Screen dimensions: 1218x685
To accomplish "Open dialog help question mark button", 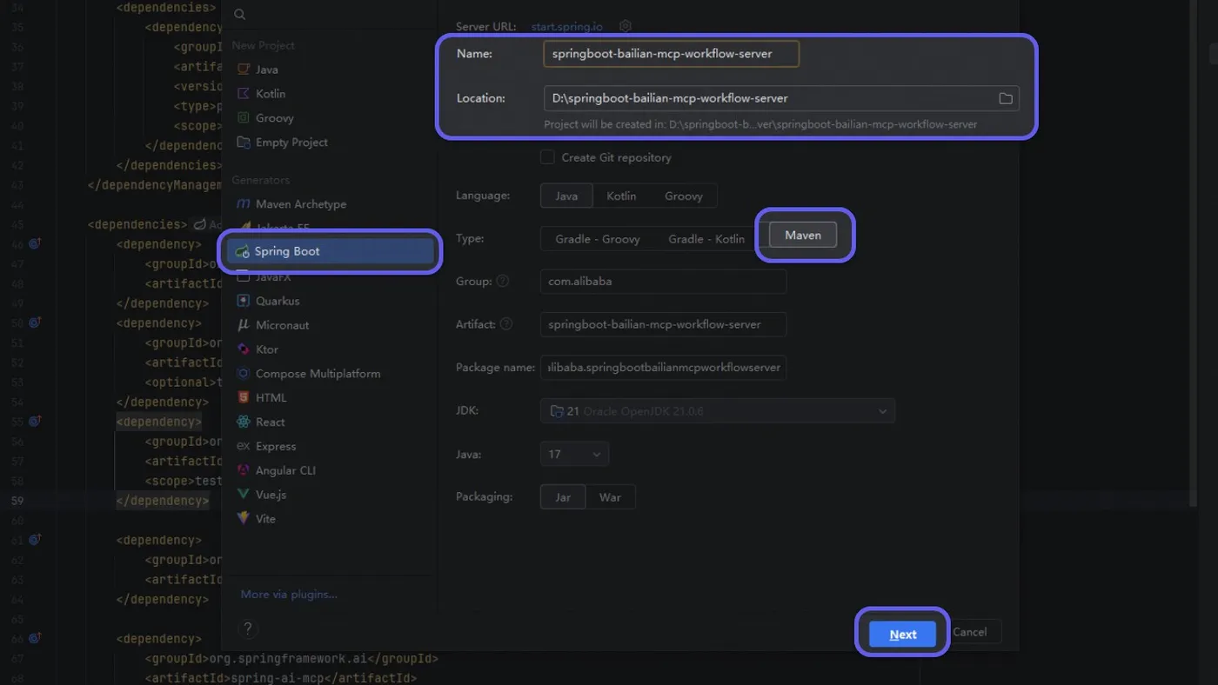I will [248, 628].
